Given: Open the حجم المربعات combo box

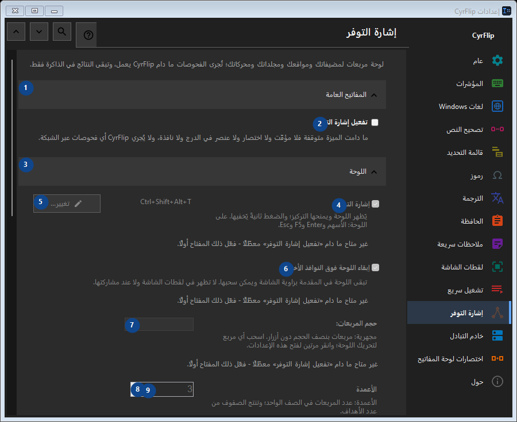Looking at the screenshot, I should coord(159,324).
